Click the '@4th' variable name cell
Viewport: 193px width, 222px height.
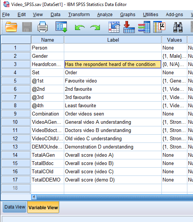click(48, 105)
